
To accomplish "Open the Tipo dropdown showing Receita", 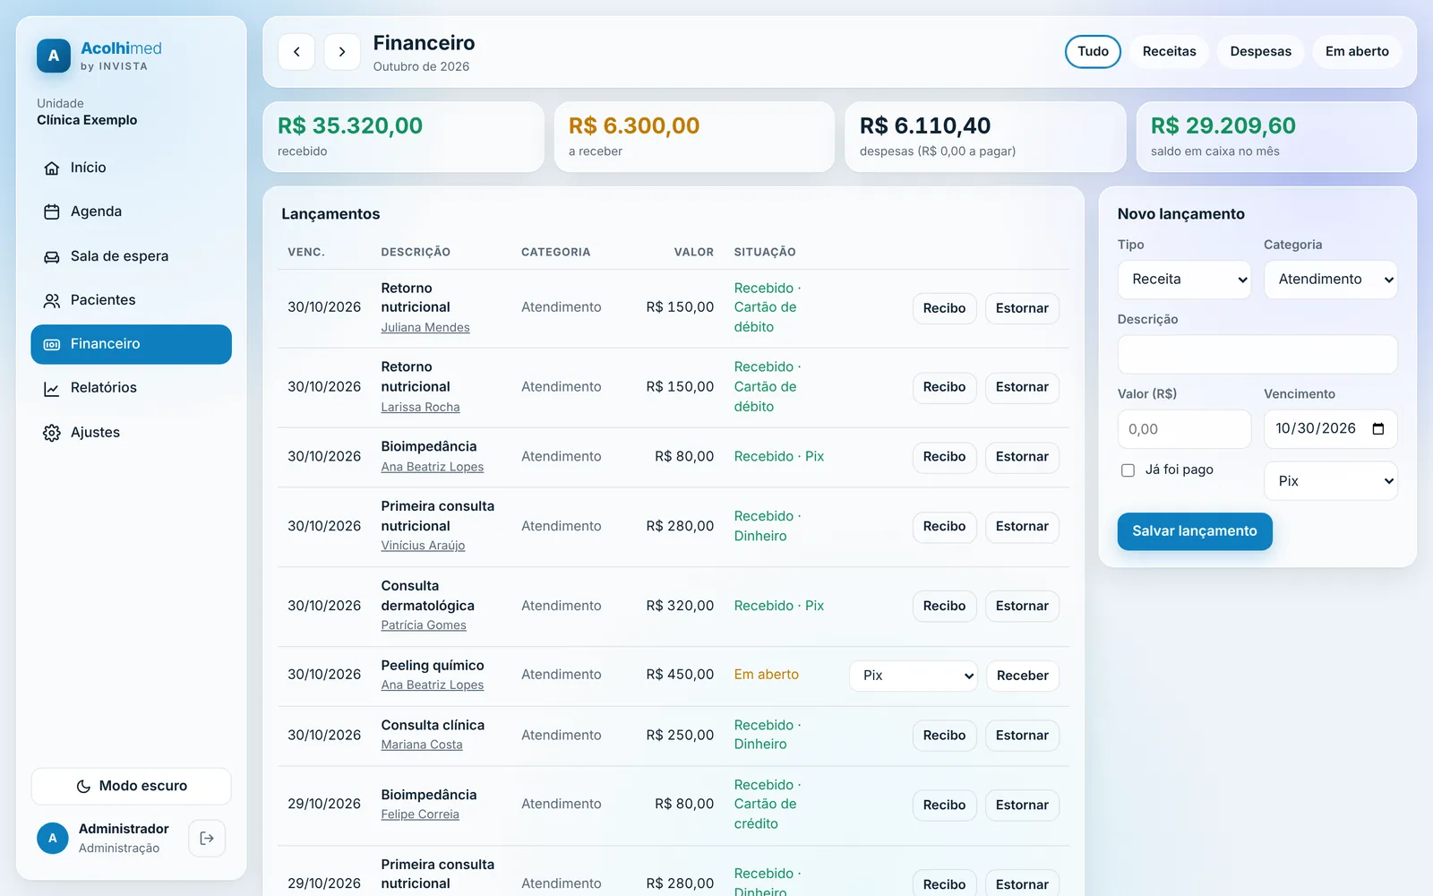I will [x=1184, y=280].
